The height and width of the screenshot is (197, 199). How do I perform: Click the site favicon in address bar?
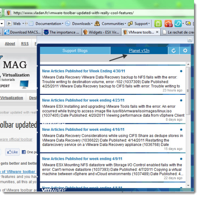coord(9,13)
